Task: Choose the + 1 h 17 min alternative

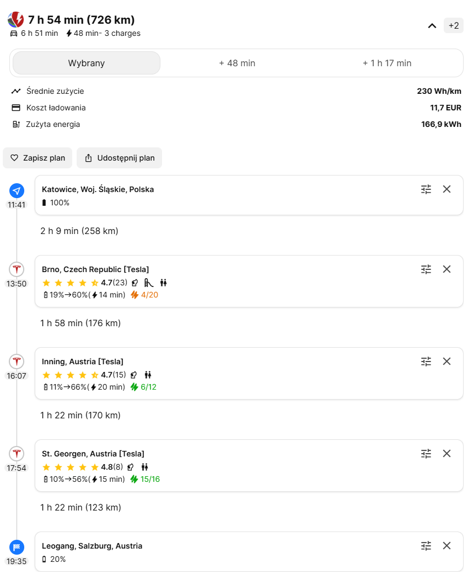Action: coord(387,63)
